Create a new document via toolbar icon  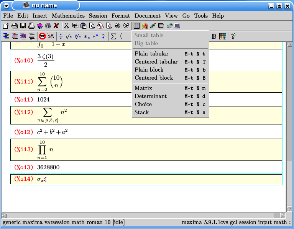(6, 26)
